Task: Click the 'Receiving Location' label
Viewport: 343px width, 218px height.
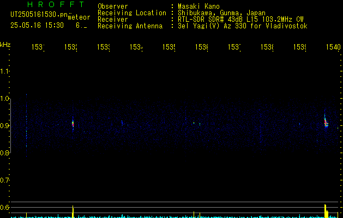Action: tap(132, 13)
